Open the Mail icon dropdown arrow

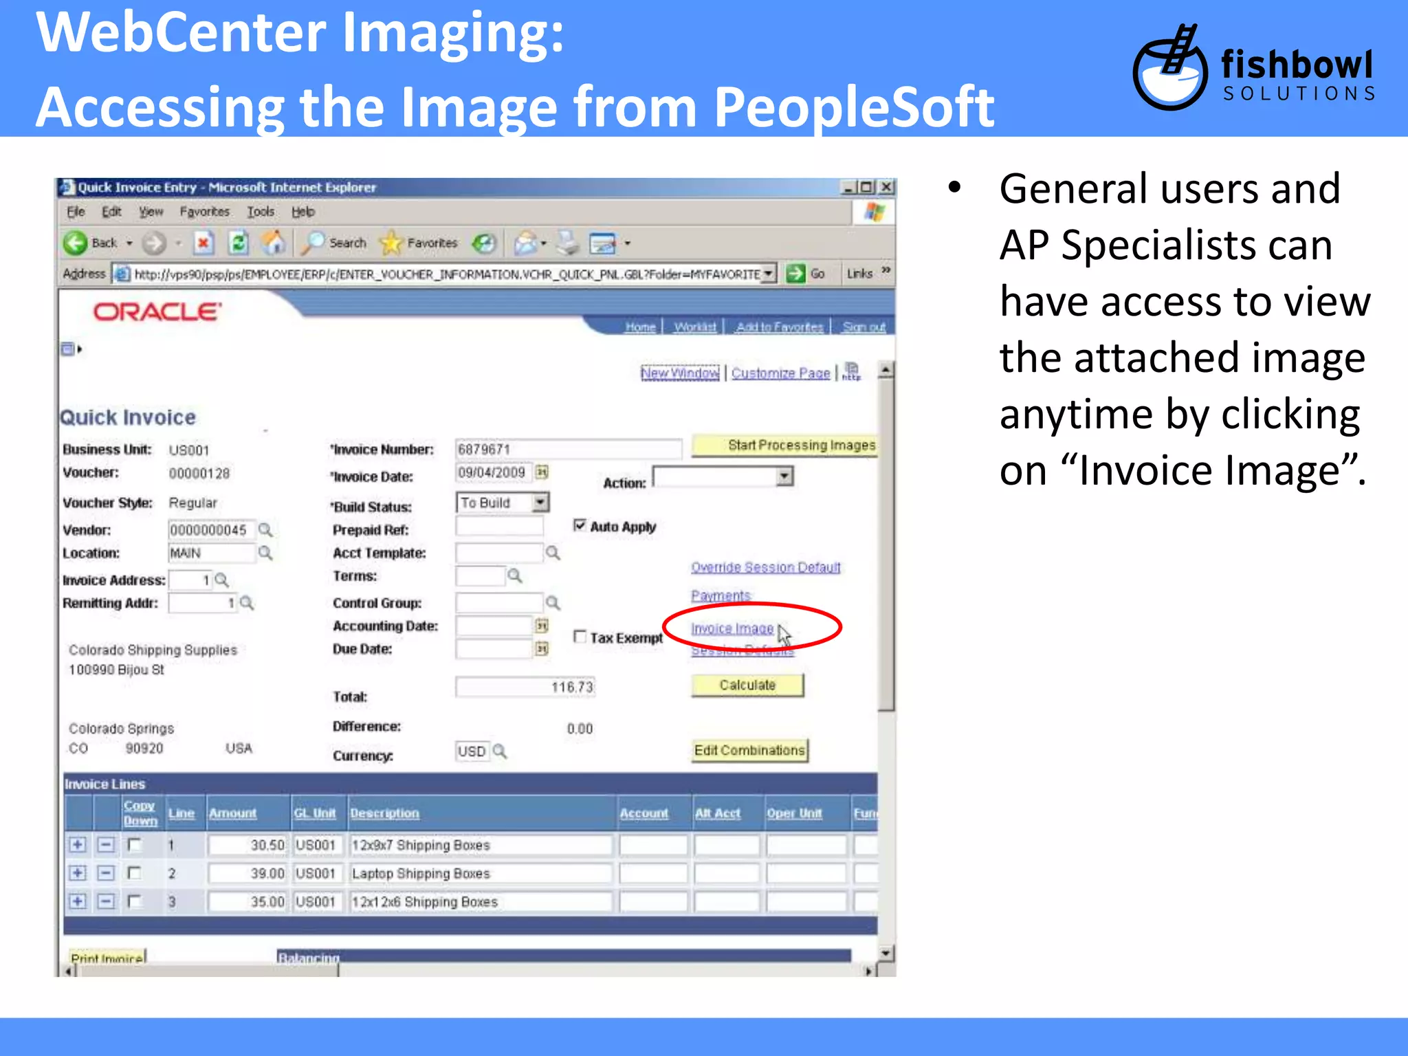click(x=544, y=243)
